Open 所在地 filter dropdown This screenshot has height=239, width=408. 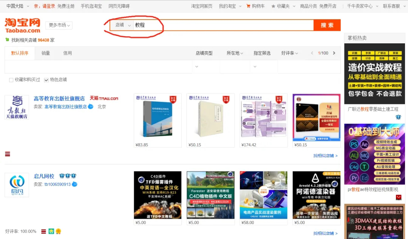(x=235, y=53)
